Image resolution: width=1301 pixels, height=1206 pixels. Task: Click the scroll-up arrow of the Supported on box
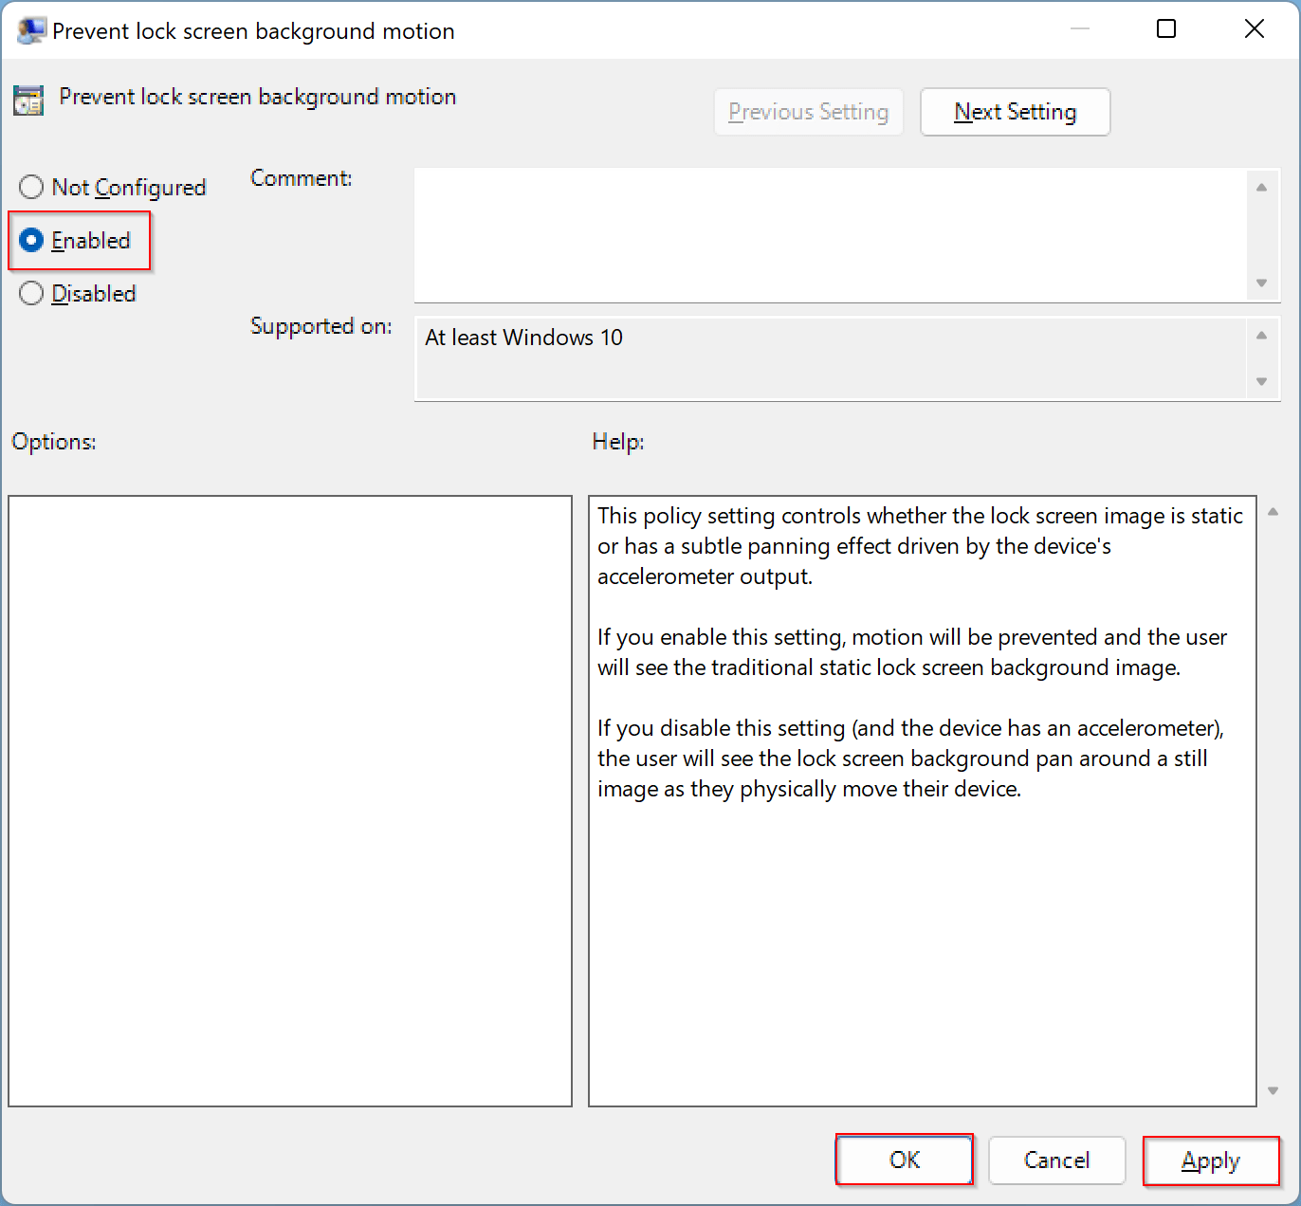tap(1261, 335)
